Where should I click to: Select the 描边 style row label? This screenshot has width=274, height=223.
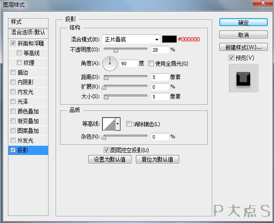click(23, 72)
